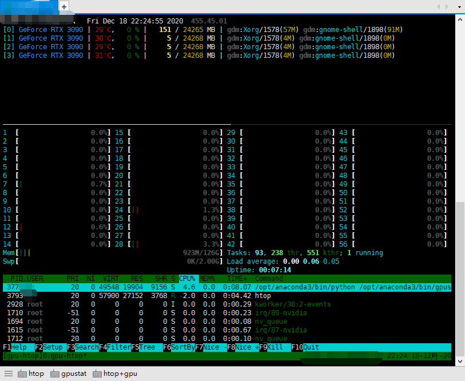Viewport: 465px width, 381px height.
Task: Open the application menu via the hamburger icon
Action: pos(8,373)
